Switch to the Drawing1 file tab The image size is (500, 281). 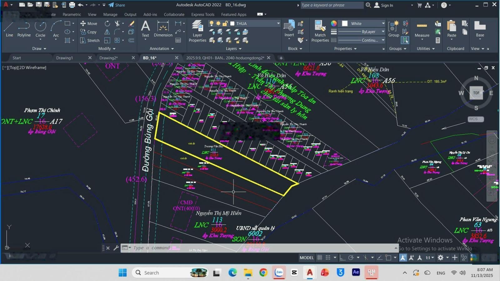tap(64, 58)
